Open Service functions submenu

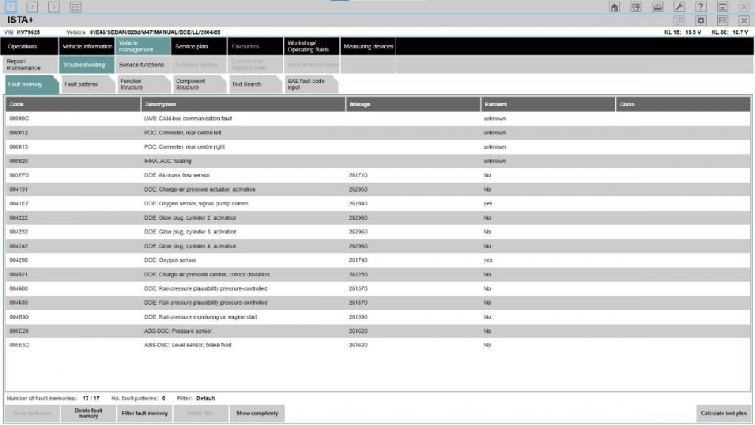pos(143,64)
